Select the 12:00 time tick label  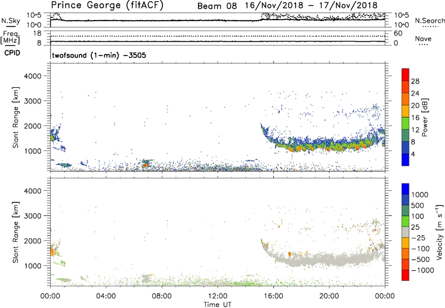[x=217, y=296]
